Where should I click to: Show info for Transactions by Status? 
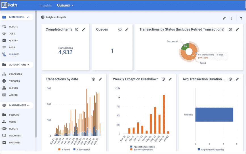point(230,29)
